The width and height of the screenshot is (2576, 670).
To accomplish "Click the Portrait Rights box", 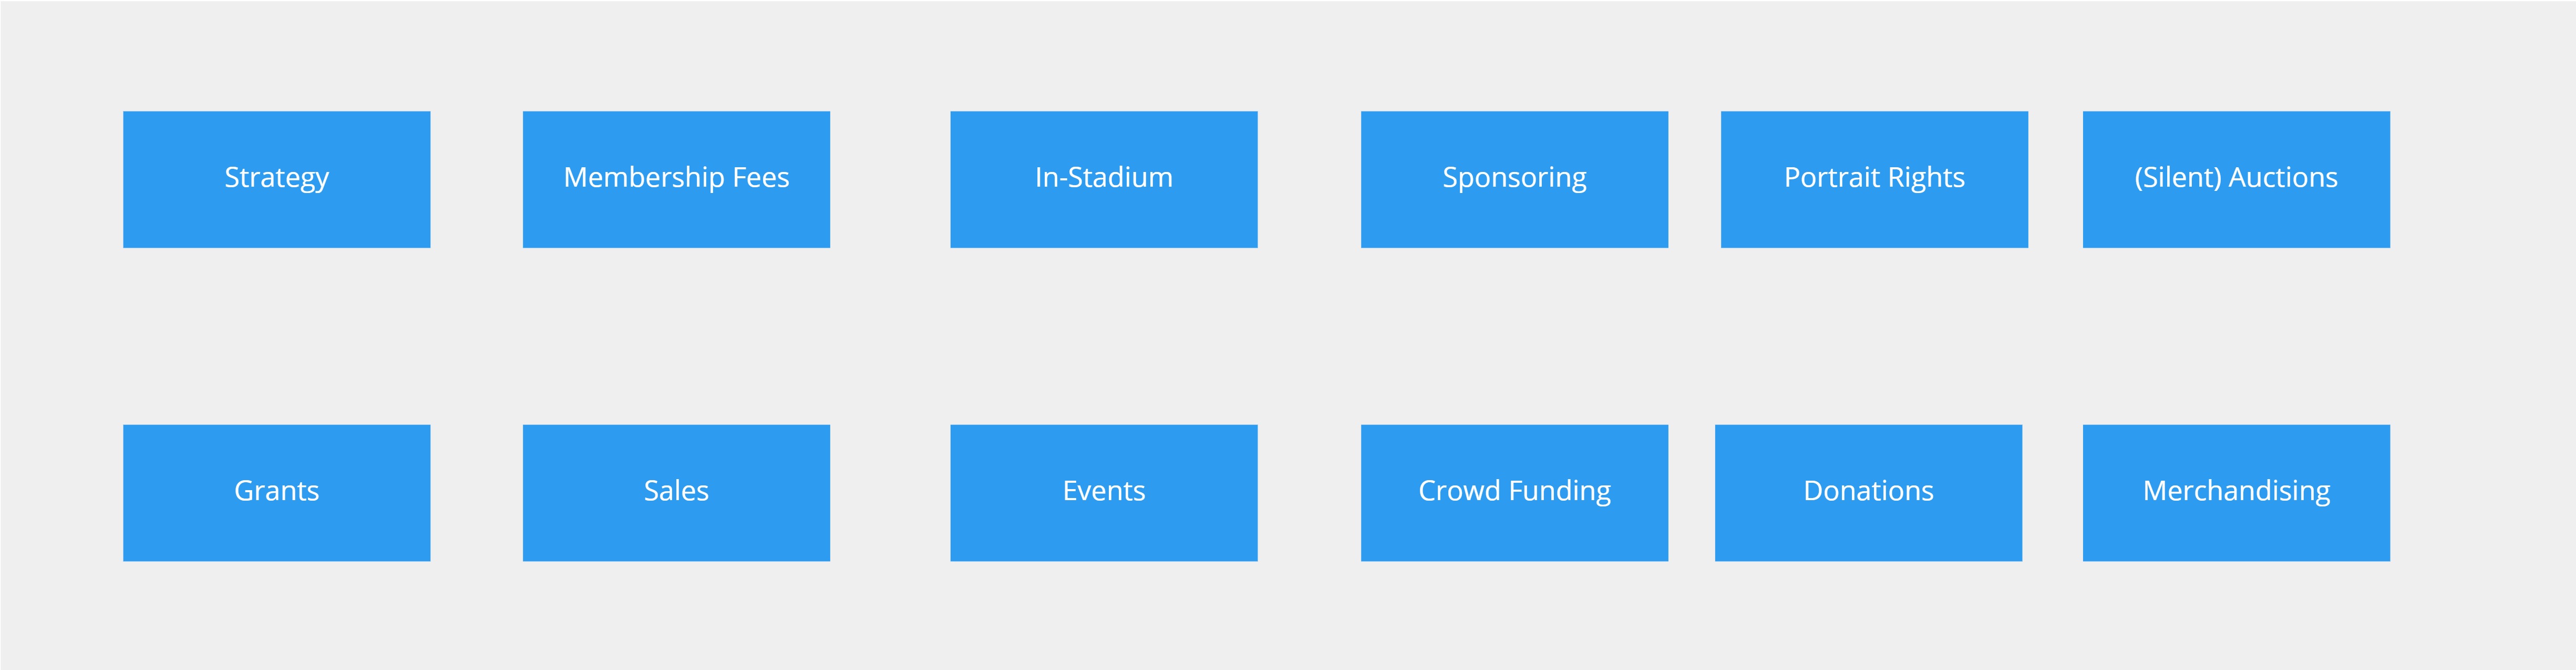I will (1874, 179).
